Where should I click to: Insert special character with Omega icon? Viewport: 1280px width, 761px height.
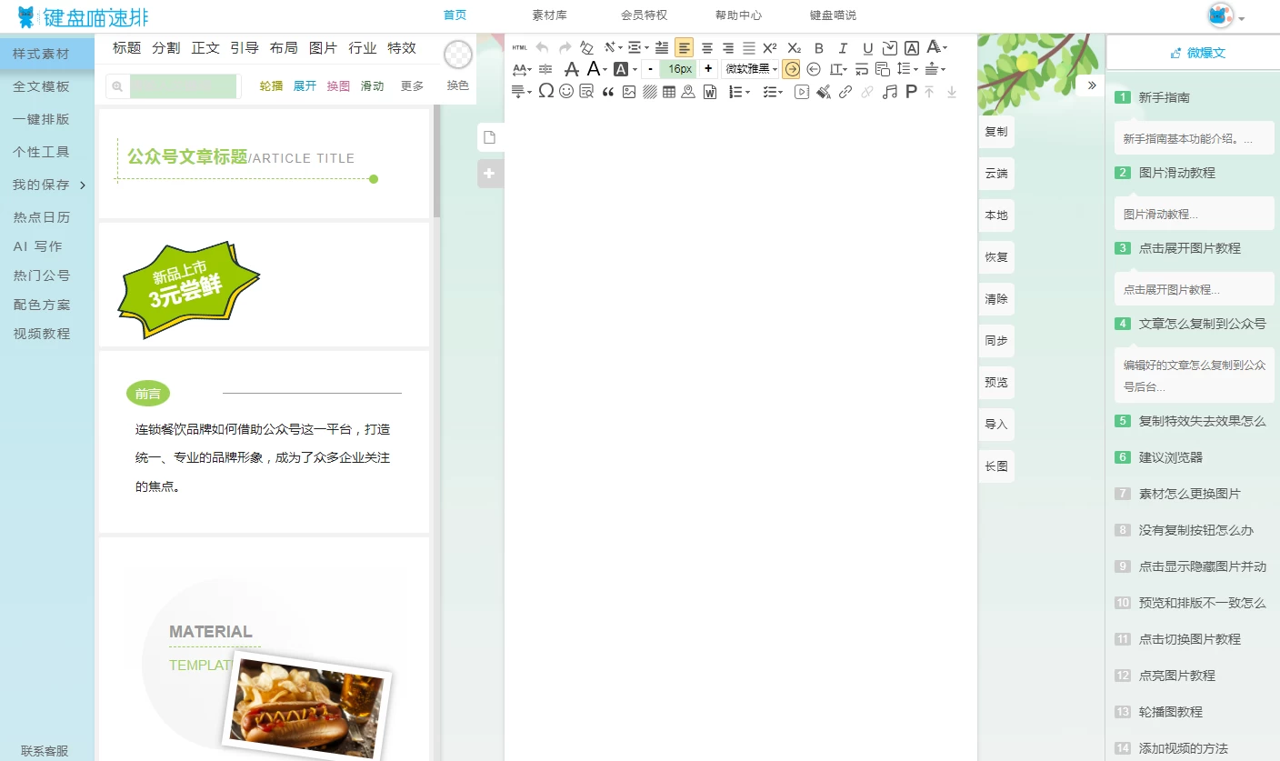pyautogui.click(x=545, y=91)
